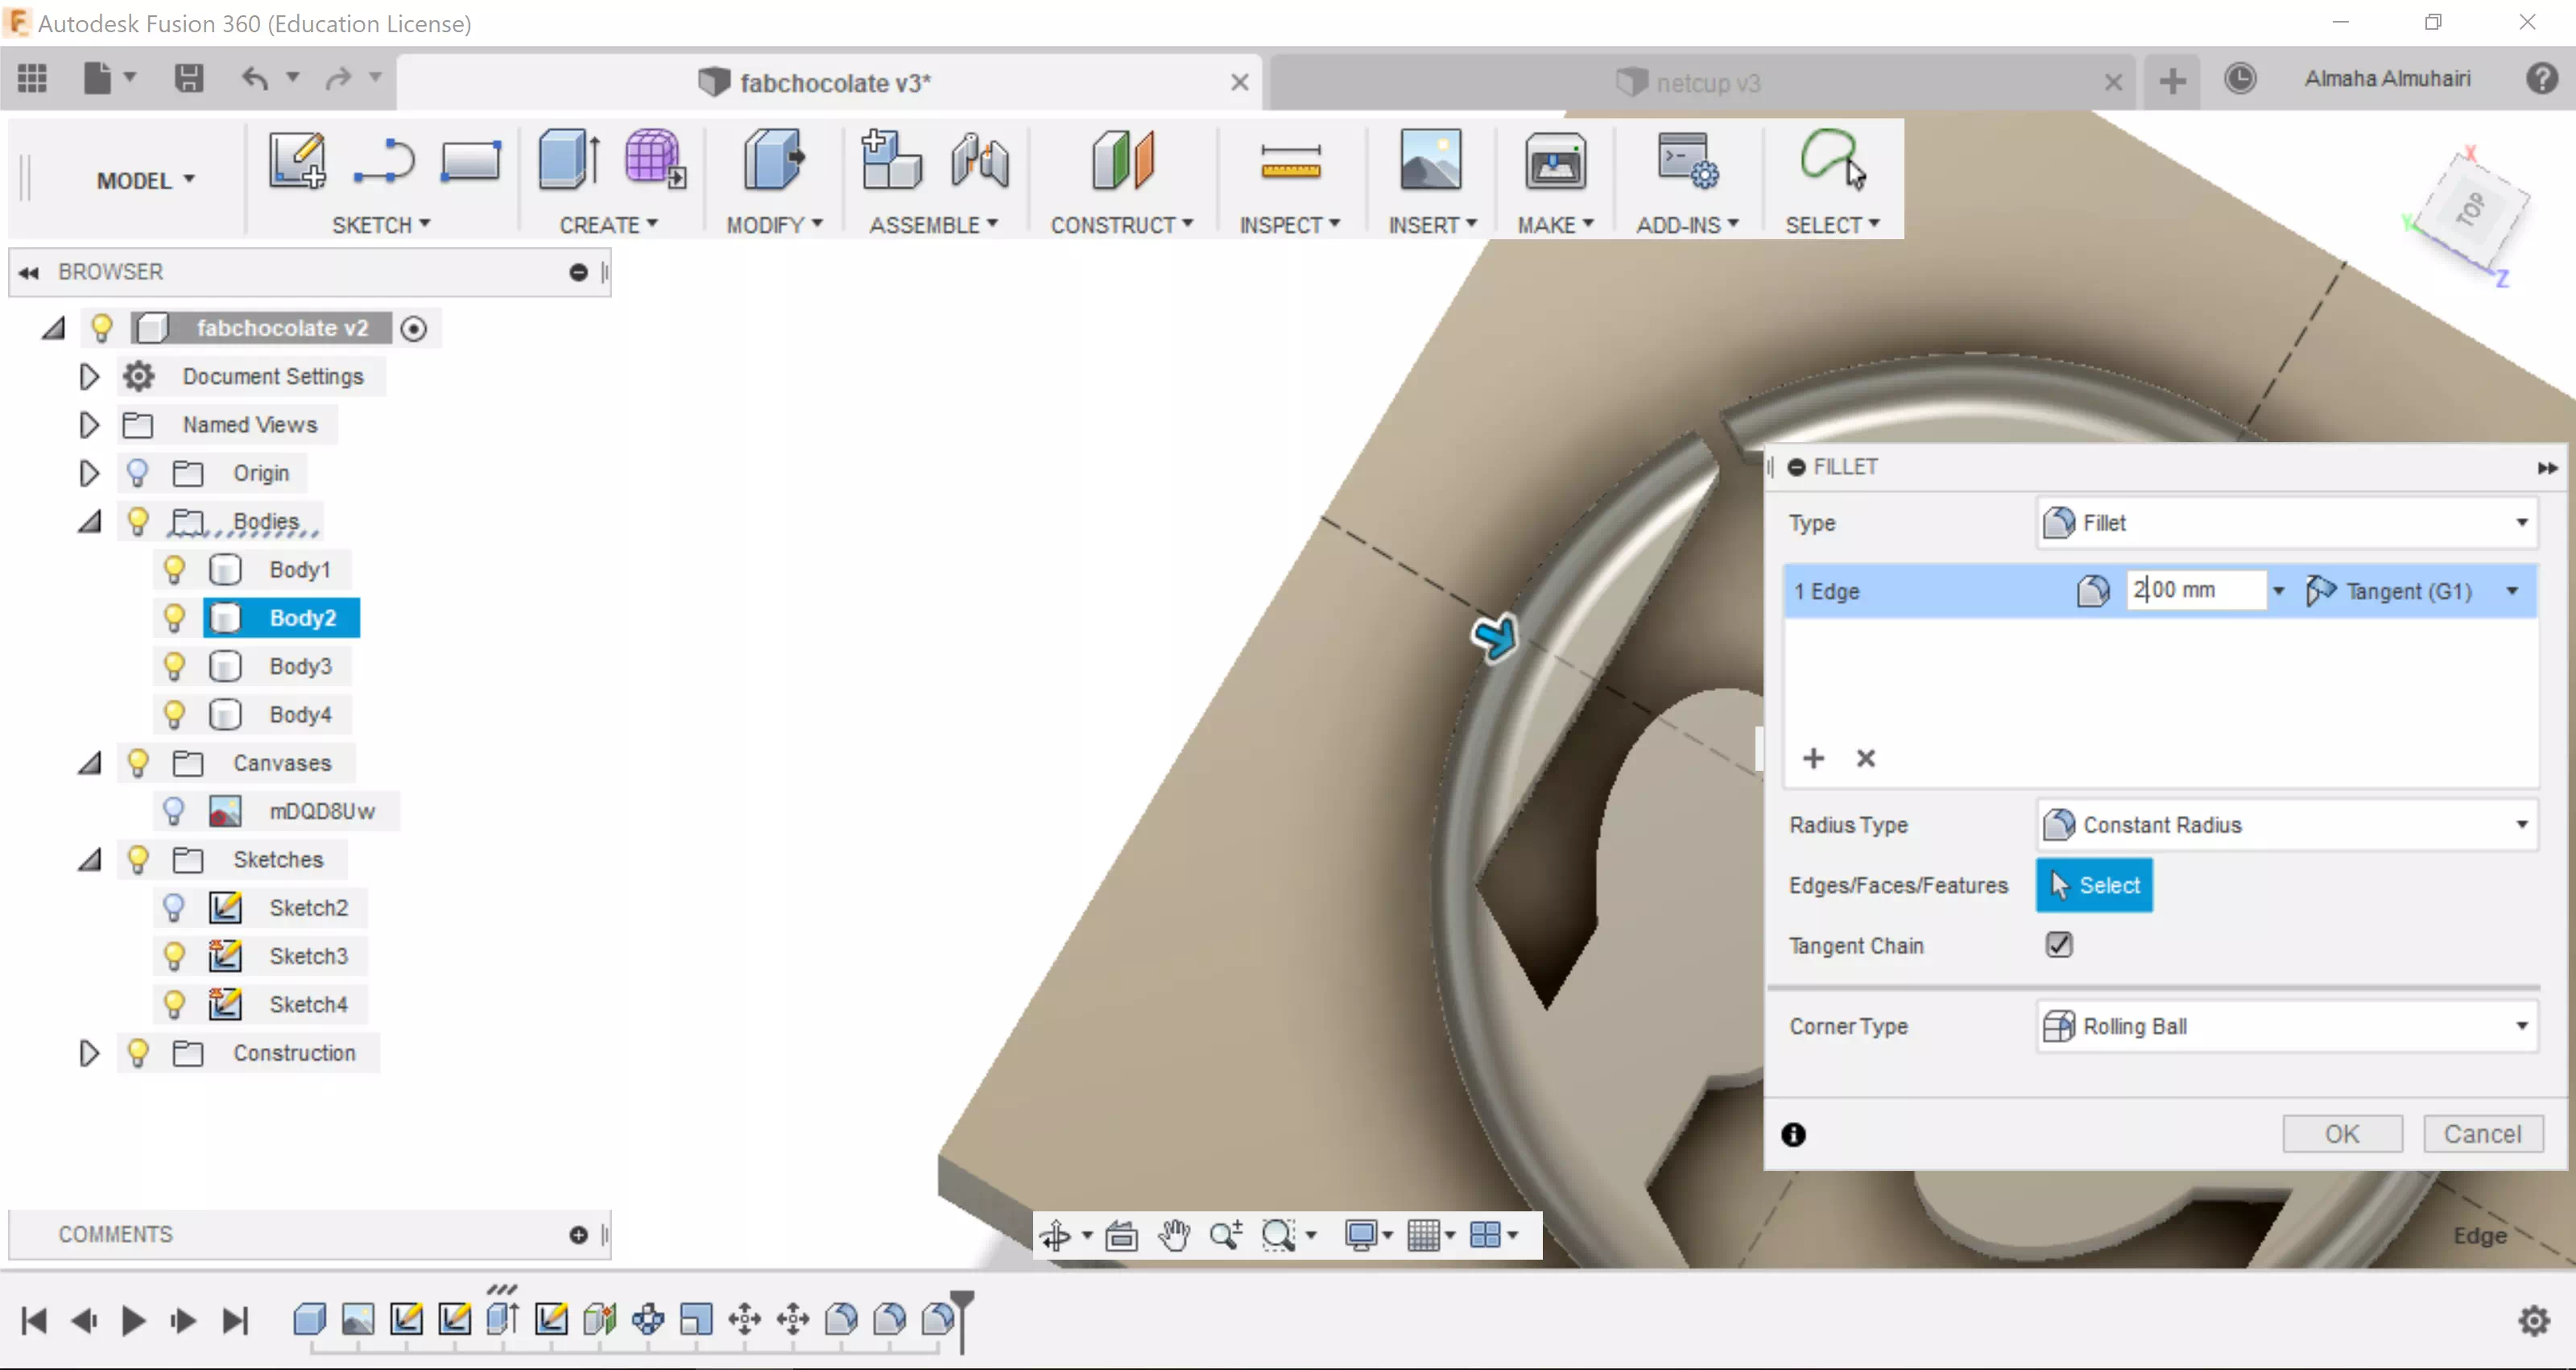2576x1370 pixels.
Task: Uncheck the Tangent Chain checkbox
Action: (x=2058, y=945)
